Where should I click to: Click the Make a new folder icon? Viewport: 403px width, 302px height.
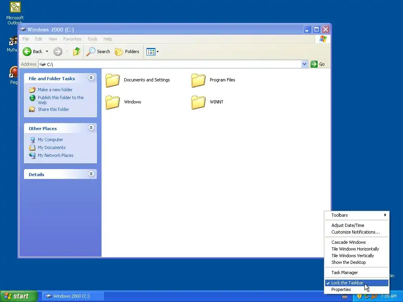(32, 90)
